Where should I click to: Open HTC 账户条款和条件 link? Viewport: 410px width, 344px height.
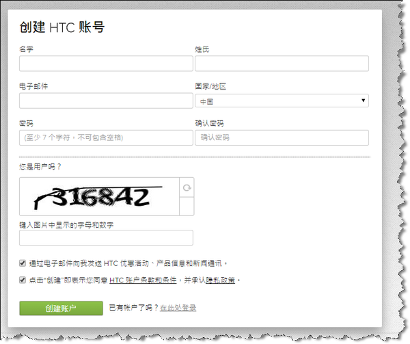point(143,280)
